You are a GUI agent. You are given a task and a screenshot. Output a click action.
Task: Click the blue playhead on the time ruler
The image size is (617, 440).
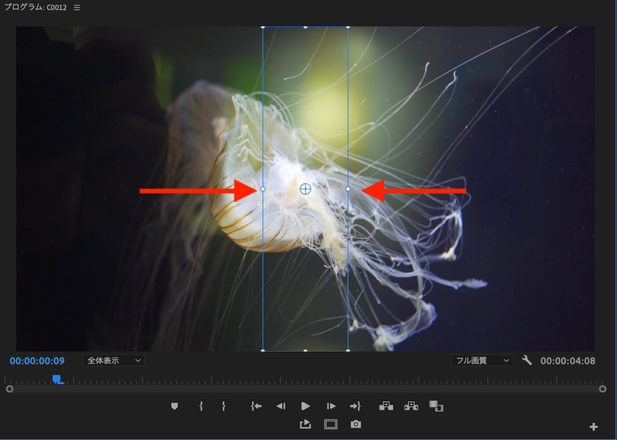[x=57, y=379]
